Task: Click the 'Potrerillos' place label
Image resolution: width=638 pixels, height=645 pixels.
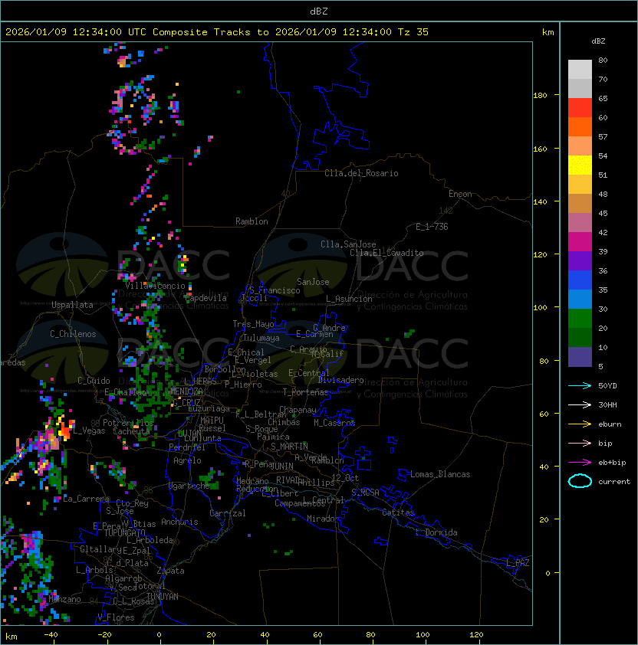Action: [128, 423]
